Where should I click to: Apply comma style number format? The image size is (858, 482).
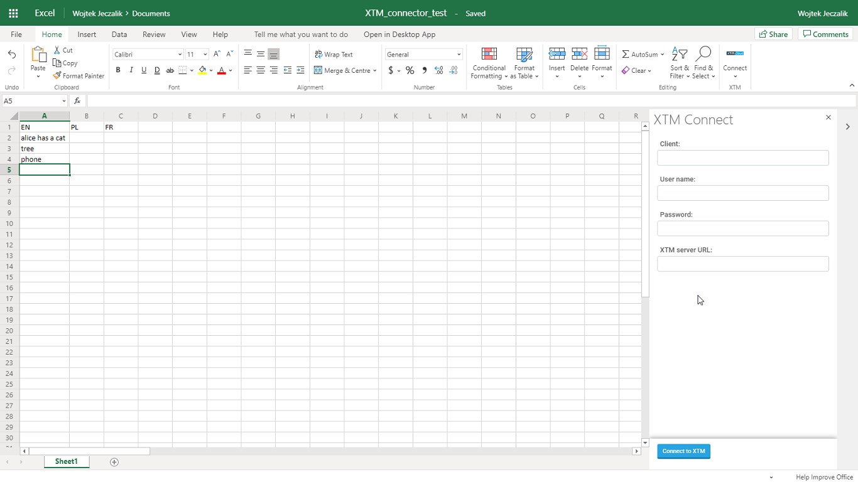(425, 70)
